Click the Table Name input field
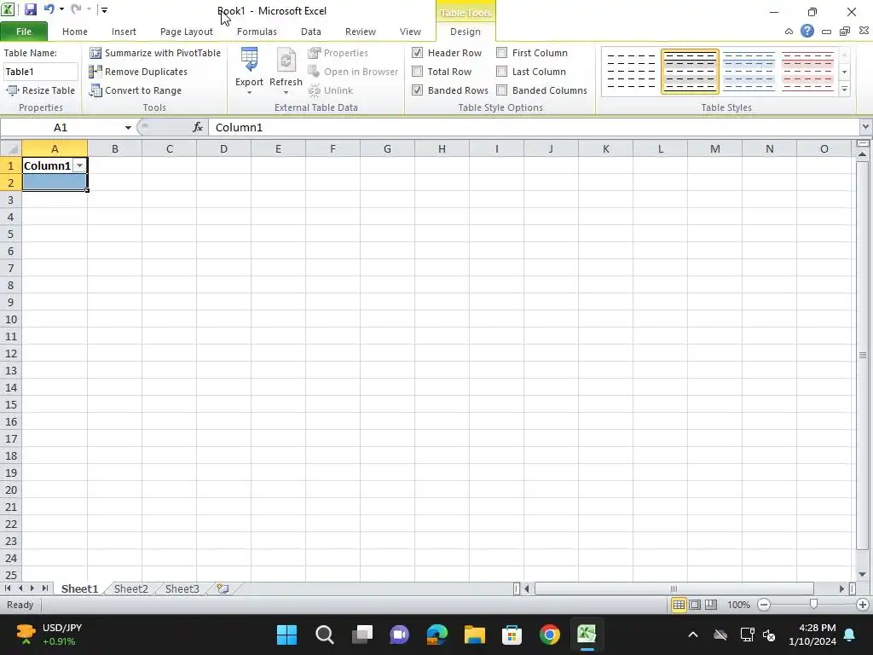Viewport: 873px width, 655px height. (x=41, y=72)
